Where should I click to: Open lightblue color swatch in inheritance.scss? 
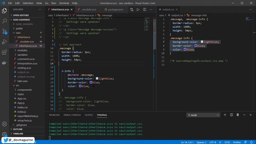point(97,78)
